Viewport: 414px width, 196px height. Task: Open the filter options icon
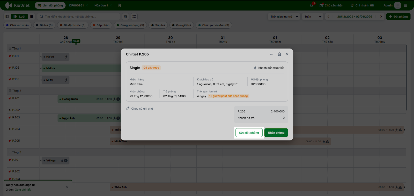125,17
